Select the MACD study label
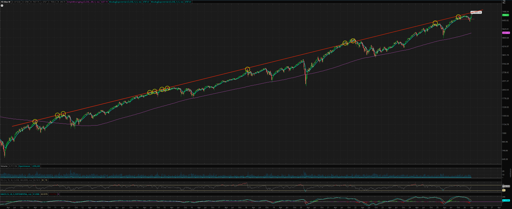This screenshot has width=512, height=209. coord(16,194)
